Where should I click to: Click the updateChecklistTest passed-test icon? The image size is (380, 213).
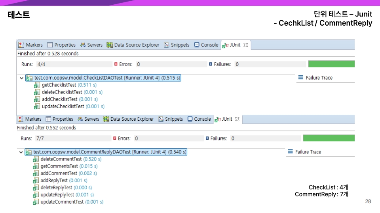pyautogui.click(x=37, y=106)
